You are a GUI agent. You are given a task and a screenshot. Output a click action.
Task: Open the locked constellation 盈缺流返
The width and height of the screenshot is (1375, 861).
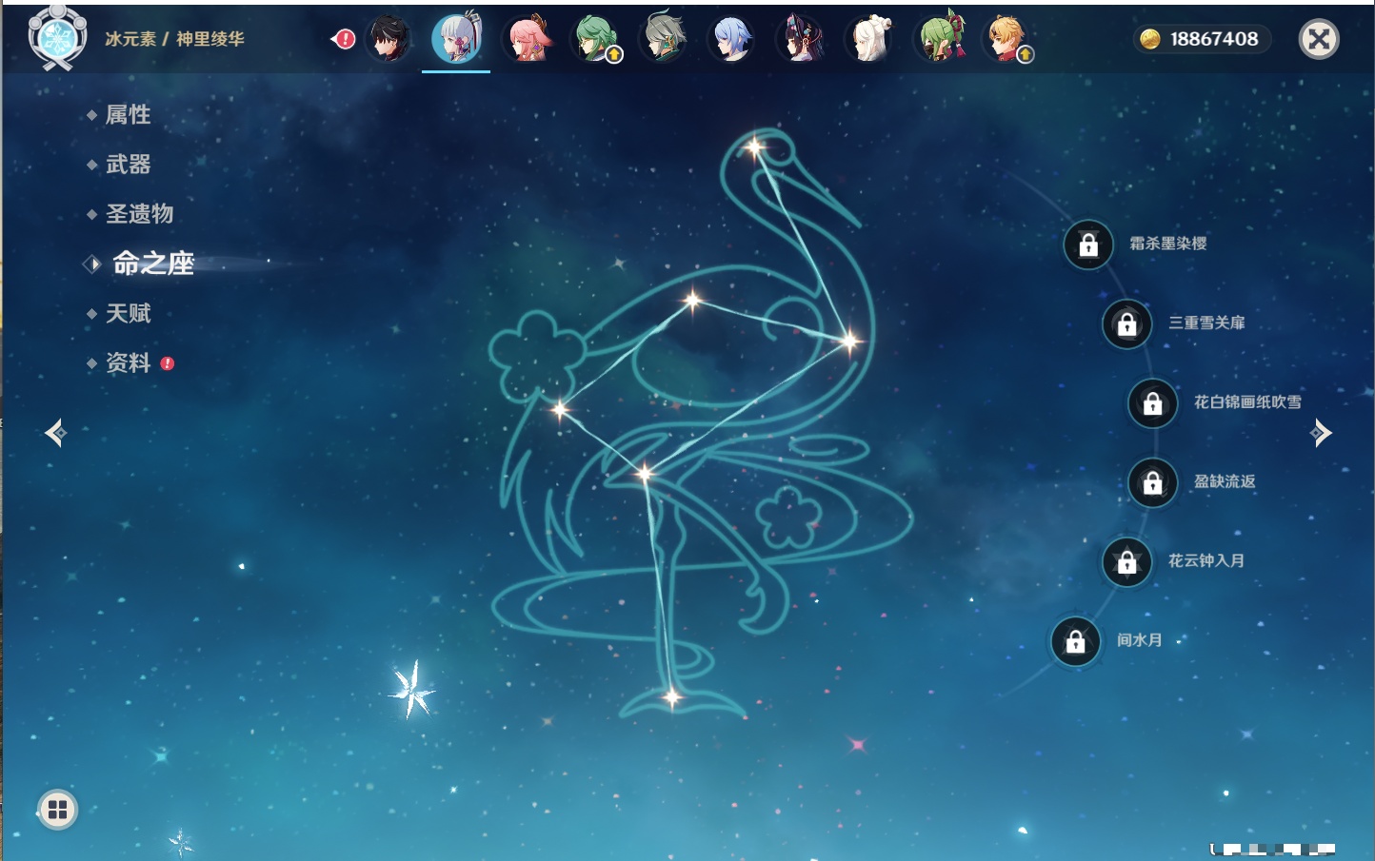pos(1152,482)
